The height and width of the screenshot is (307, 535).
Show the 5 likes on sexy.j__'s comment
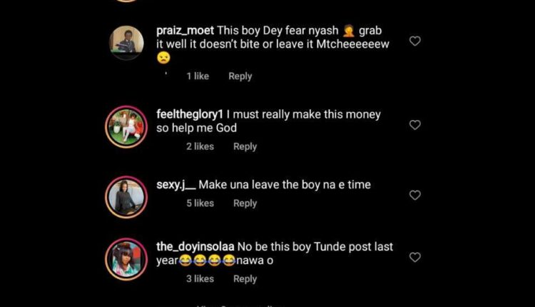pyautogui.click(x=200, y=203)
